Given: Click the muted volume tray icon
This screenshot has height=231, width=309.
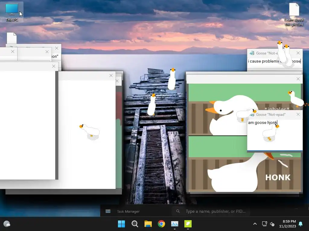Looking at the screenshot, I should click(x=272, y=224).
